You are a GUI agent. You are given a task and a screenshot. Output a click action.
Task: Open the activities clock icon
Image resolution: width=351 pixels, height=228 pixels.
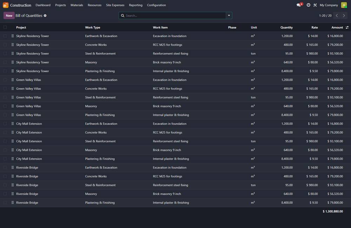point(308,5)
